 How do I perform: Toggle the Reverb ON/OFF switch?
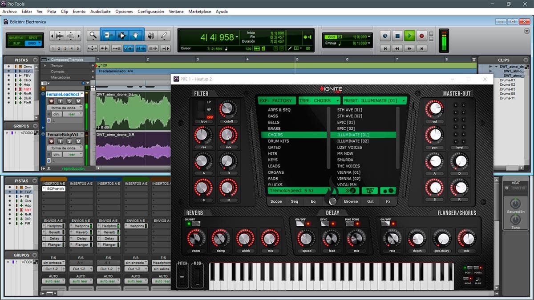[x=196, y=224]
